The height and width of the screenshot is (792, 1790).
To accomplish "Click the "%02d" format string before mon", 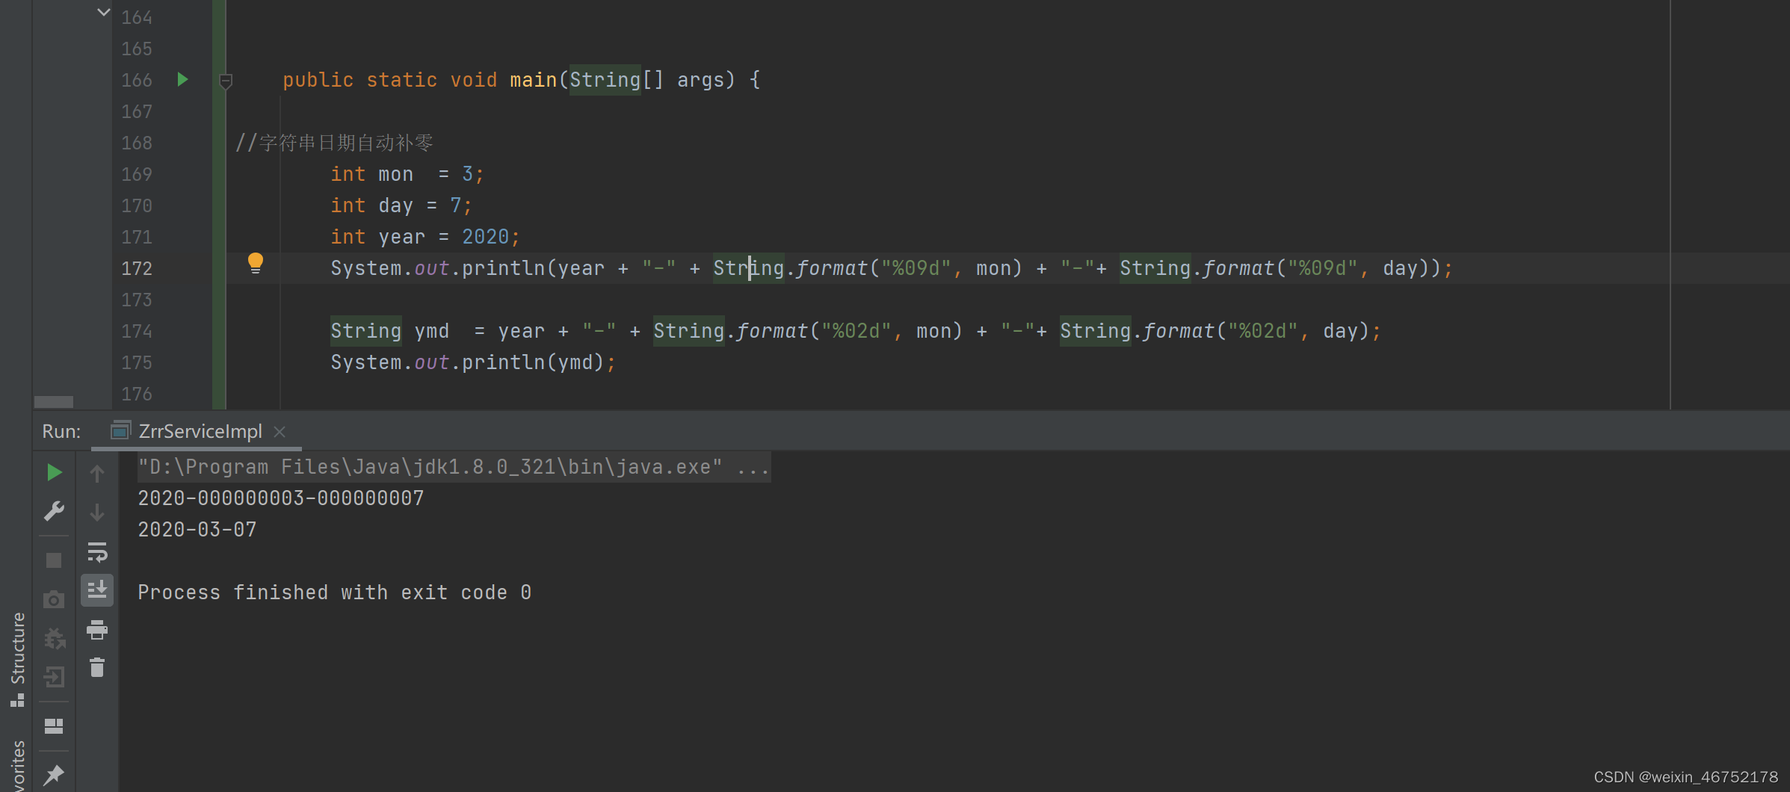I will 856,331.
